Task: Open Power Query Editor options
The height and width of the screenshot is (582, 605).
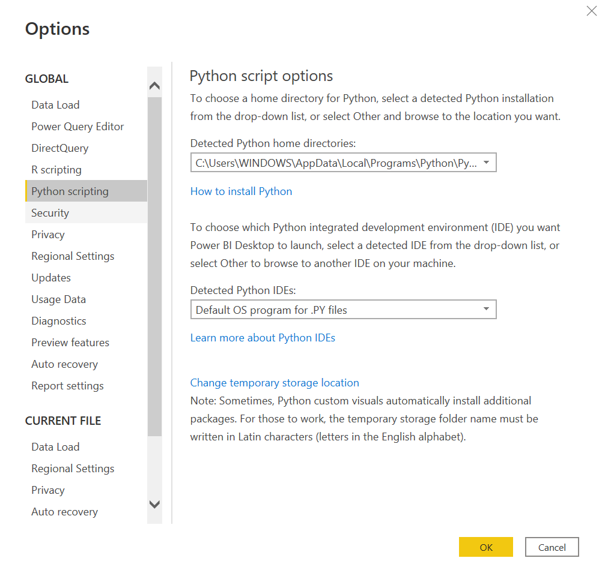Action: (x=78, y=127)
